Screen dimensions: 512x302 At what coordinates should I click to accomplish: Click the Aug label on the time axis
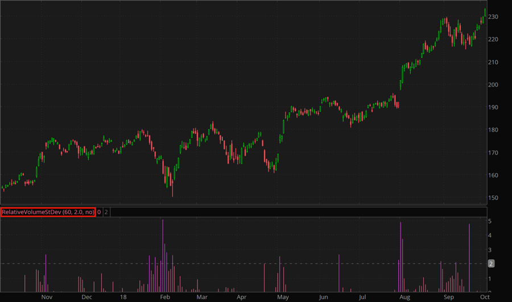click(x=404, y=297)
